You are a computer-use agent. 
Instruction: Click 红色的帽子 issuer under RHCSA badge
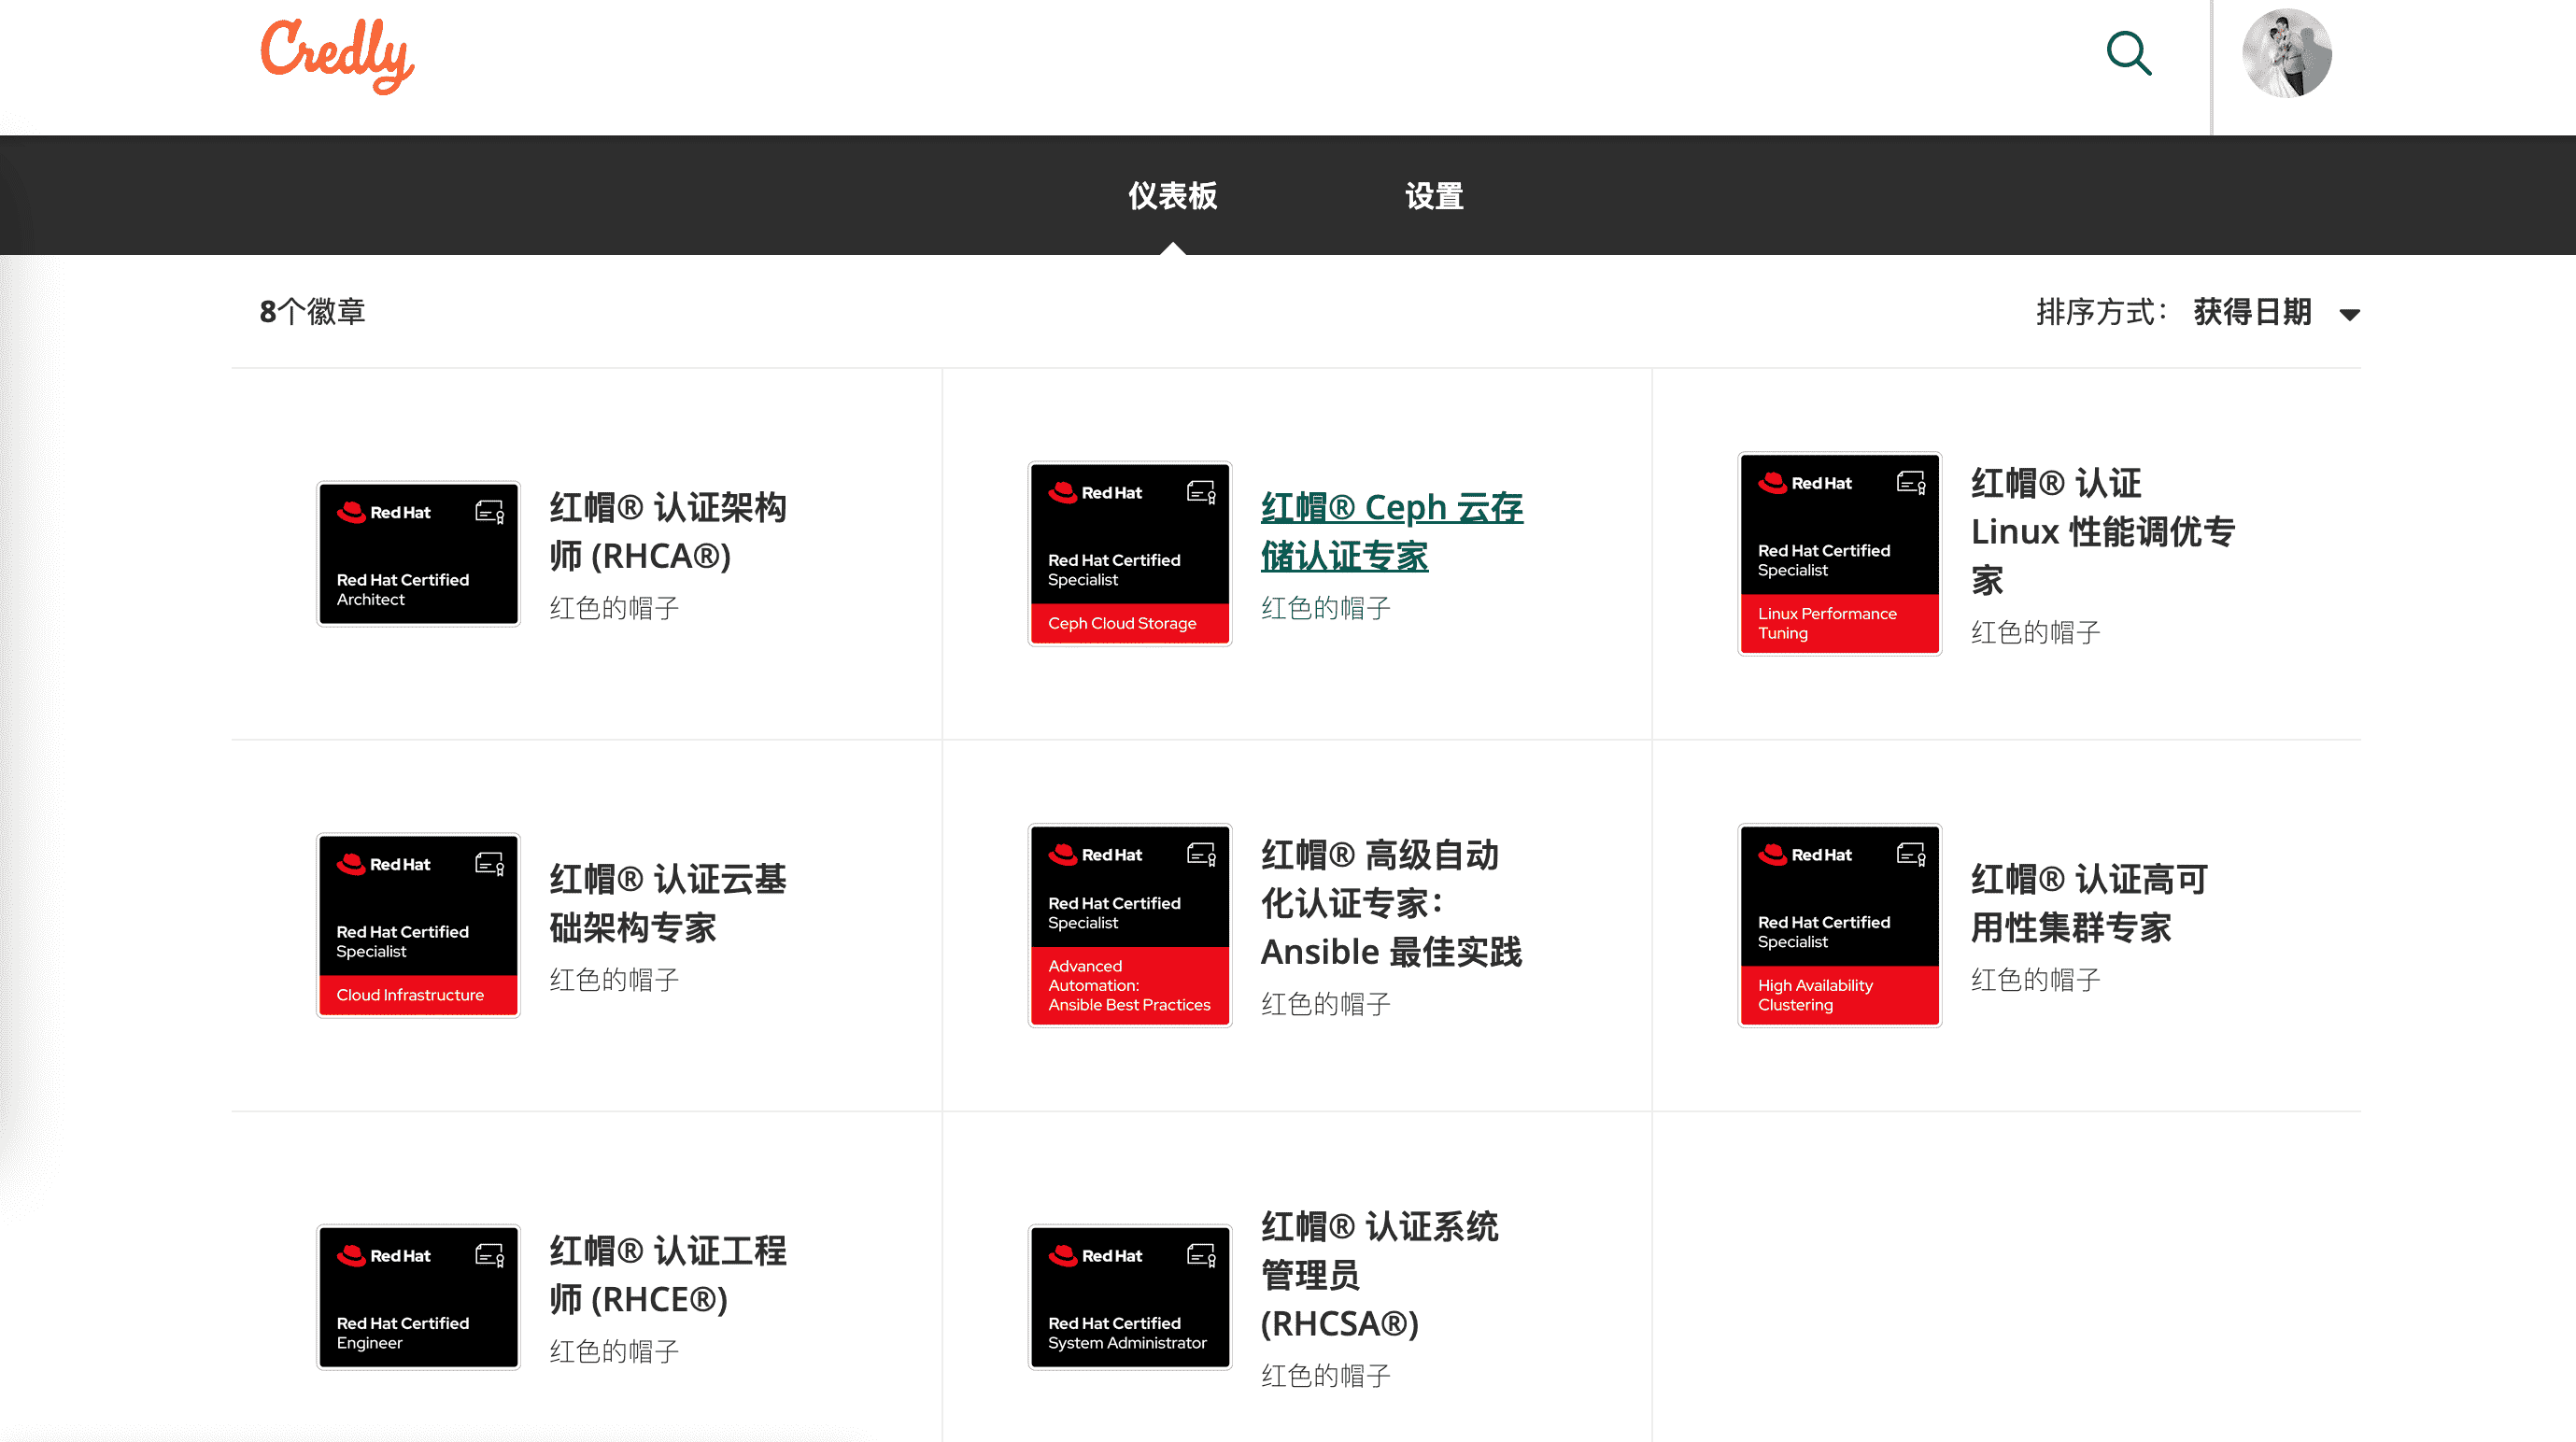point(1325,1376)
